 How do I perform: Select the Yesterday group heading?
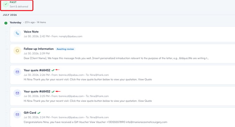pos(15,22)
